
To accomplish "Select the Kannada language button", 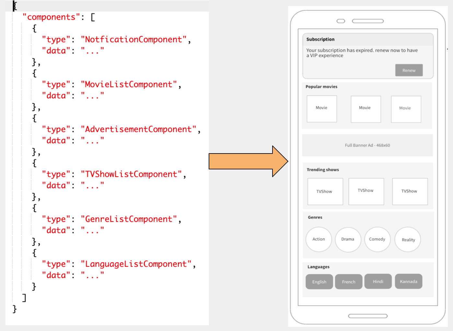I will [x=409, y=281].
